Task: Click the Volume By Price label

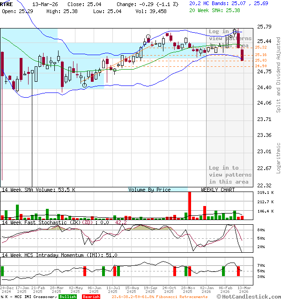Action: pos(149,190)
